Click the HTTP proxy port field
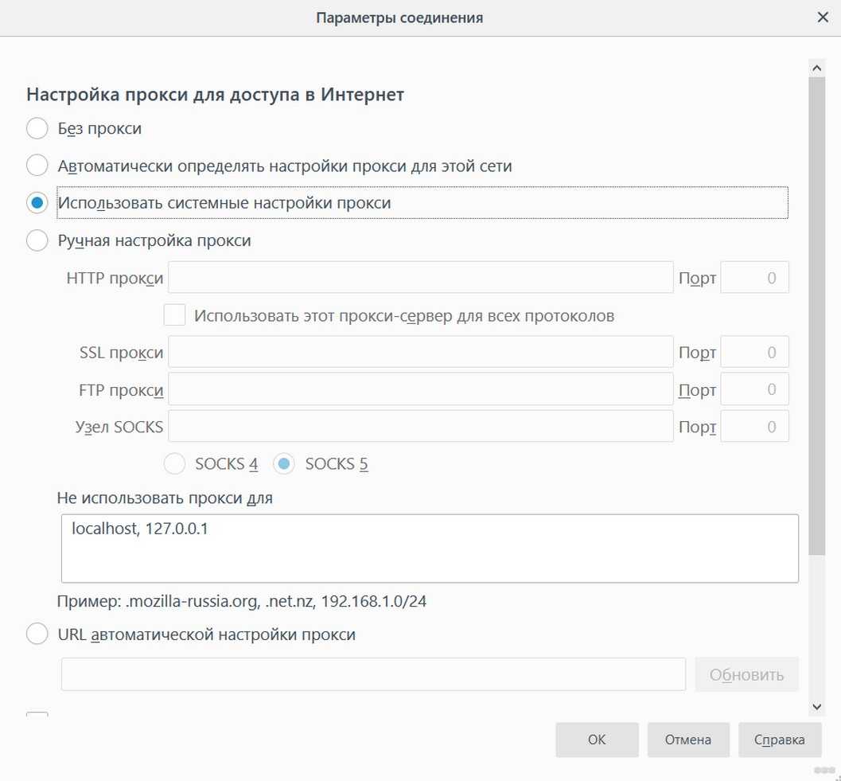This screenshot has width=841, height=781. coord(754,278)
